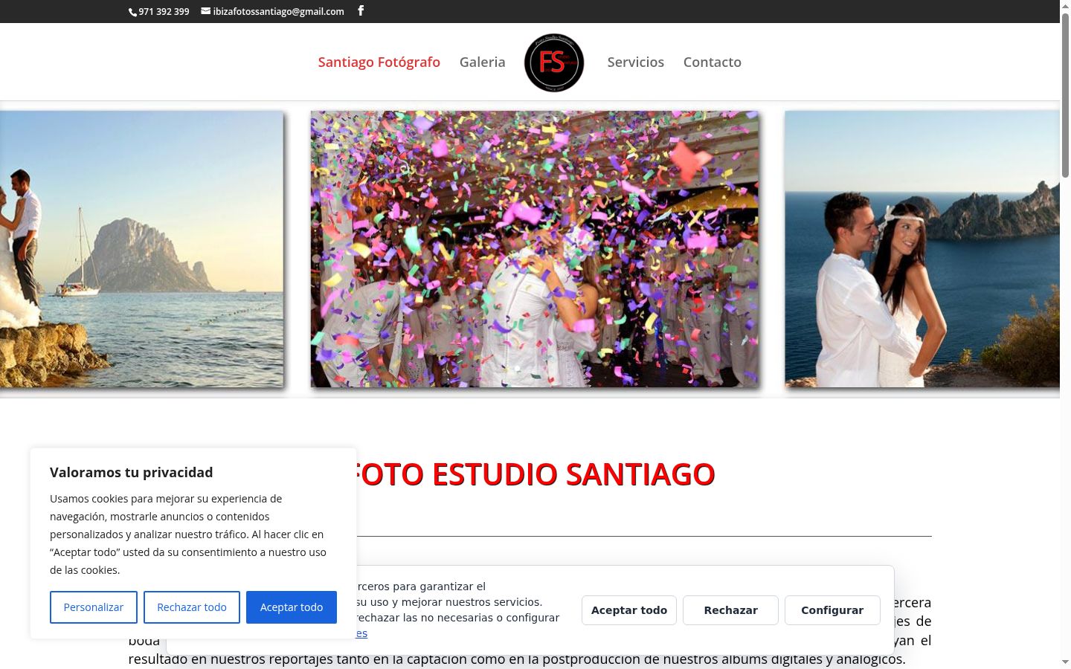1071x669 pixels.
Task: Click the ibizafotossantiago@gmail.com email link
Action: 278,11
